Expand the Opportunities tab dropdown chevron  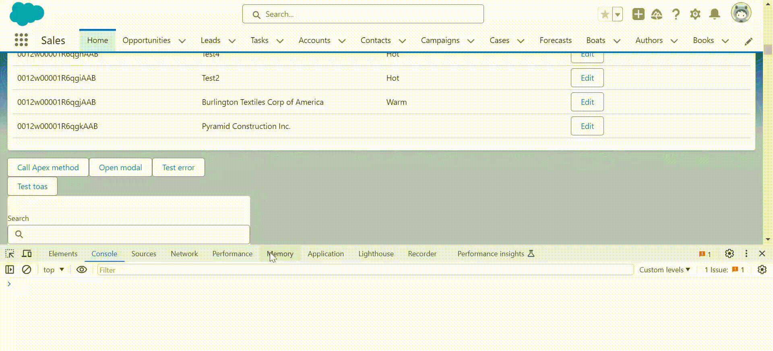pyautogui.click(x=182, y=41)
